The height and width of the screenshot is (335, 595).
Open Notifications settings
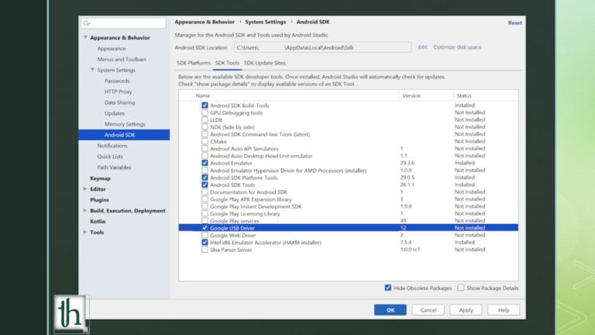(112, 146)
